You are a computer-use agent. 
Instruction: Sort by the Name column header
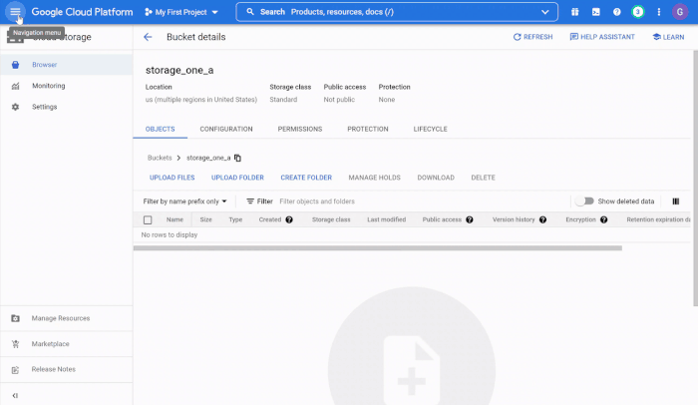(x=174, y=219)
